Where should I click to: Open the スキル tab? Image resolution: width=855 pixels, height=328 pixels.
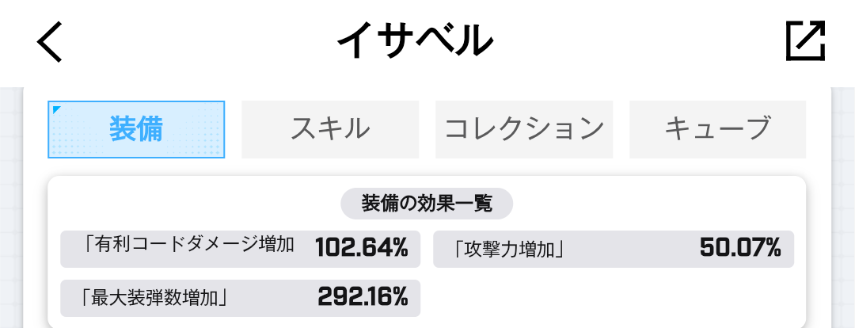[x=329, y=129]
